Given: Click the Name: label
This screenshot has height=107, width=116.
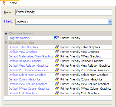Looking at the screenshot, I should [x=8, y=12].
